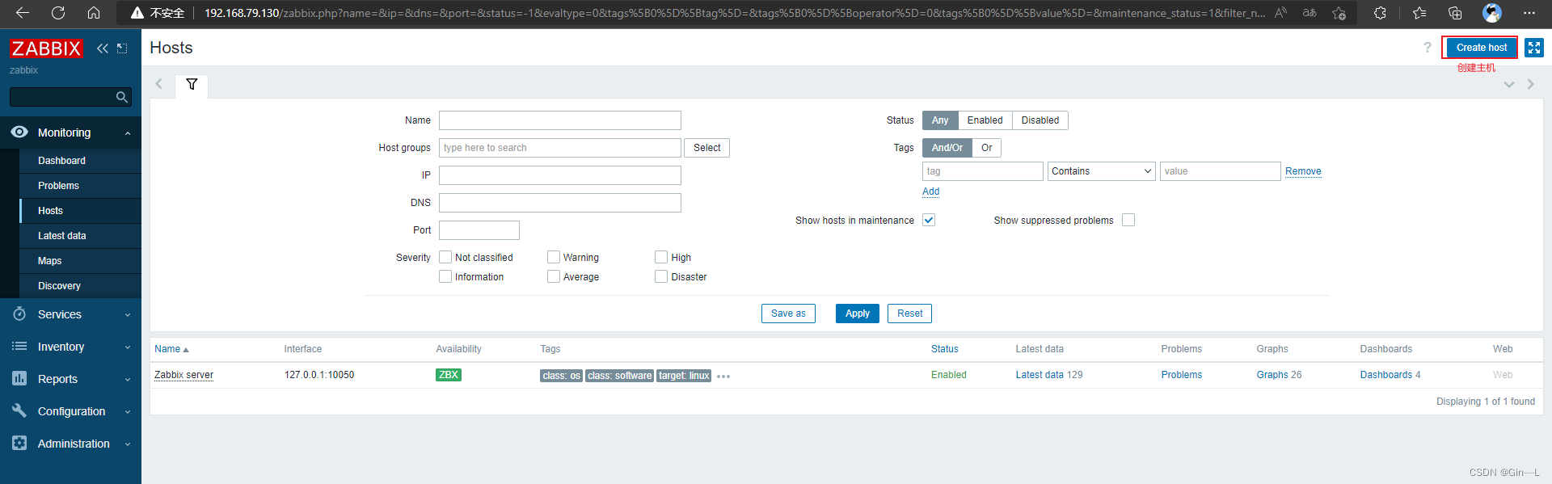Sort hosts by Status column
Screen dimensions: 1552x484
tap(944, 349)
